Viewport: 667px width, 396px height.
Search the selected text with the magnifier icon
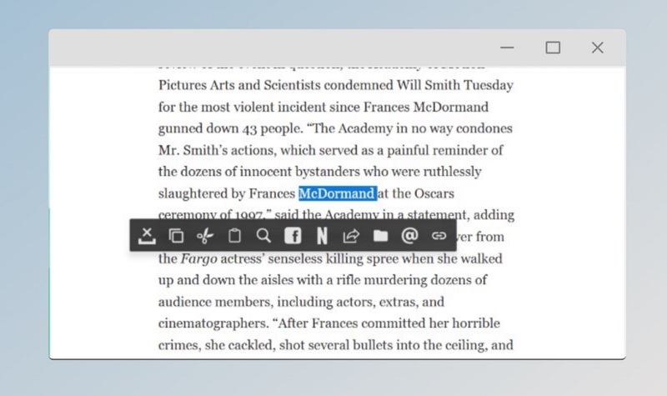click(x=263, y=236)
